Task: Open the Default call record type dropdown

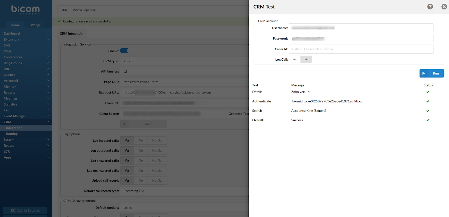Action: pos(184,191)
